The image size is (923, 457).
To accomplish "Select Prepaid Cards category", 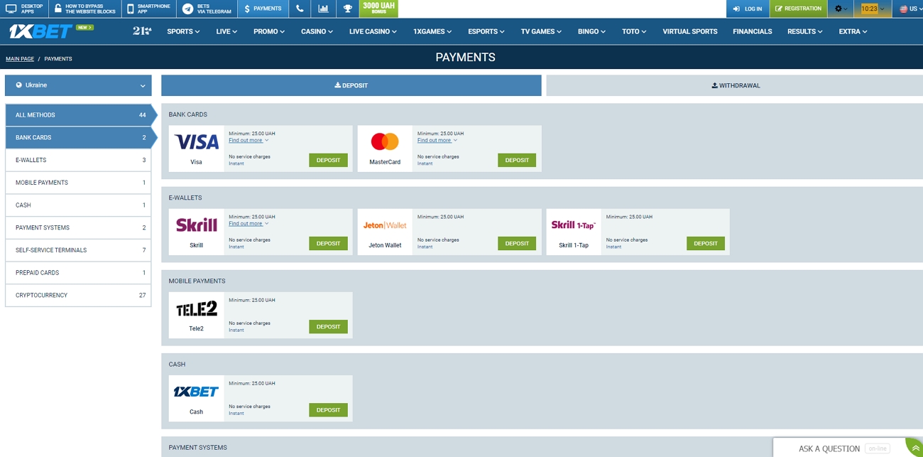I will click(x=78, y=273).
